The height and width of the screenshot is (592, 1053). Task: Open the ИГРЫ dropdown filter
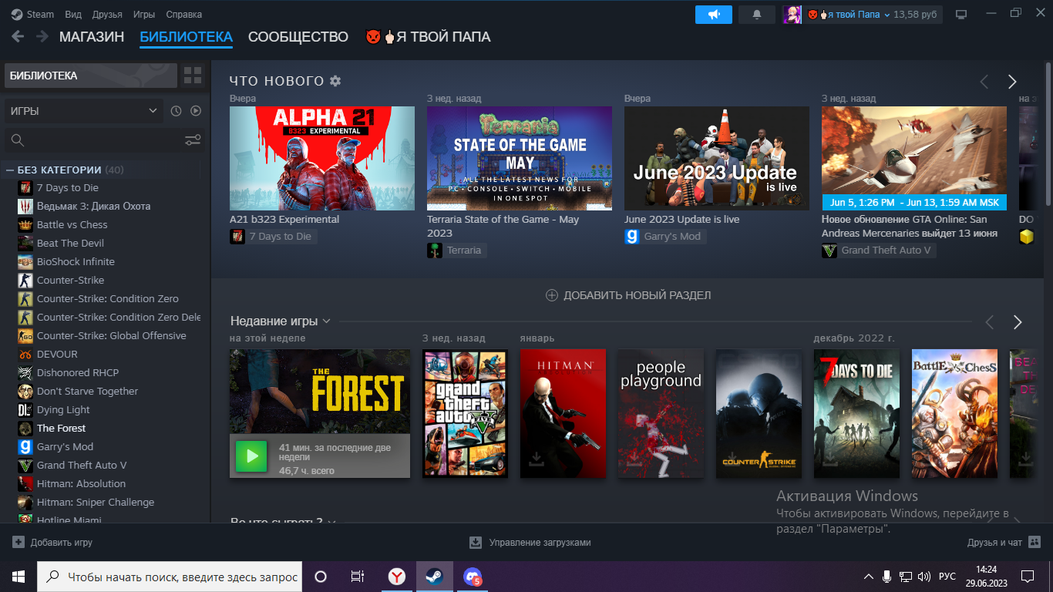click(84, 111)
